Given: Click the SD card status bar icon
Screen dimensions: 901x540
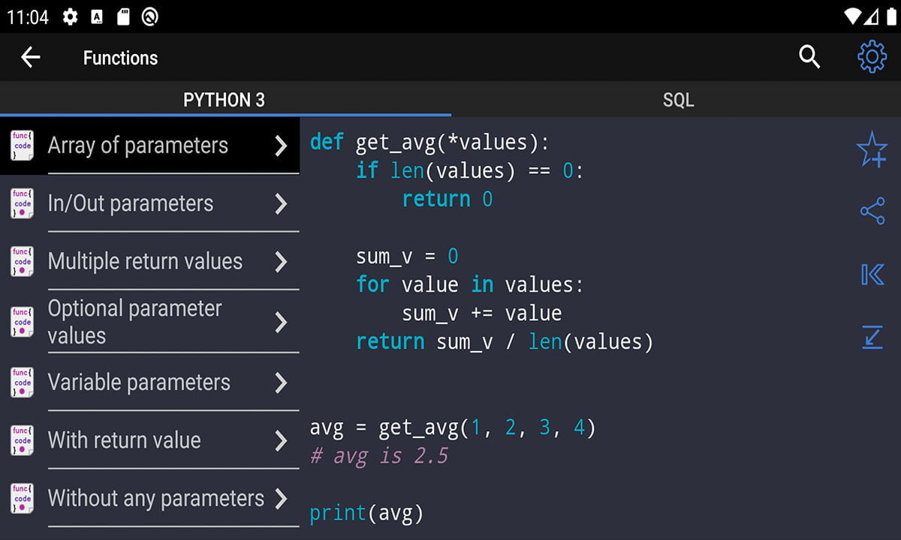Looking at the screenshot, I should (x=124, y=16).
